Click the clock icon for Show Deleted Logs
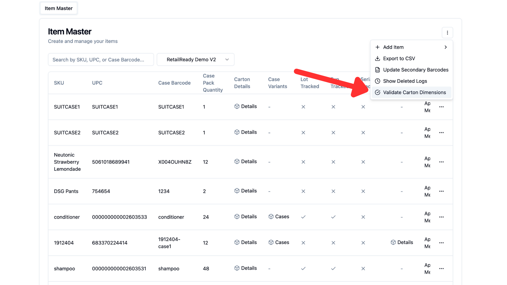Screen dimensions: 507x285 [x=378, y=81]
